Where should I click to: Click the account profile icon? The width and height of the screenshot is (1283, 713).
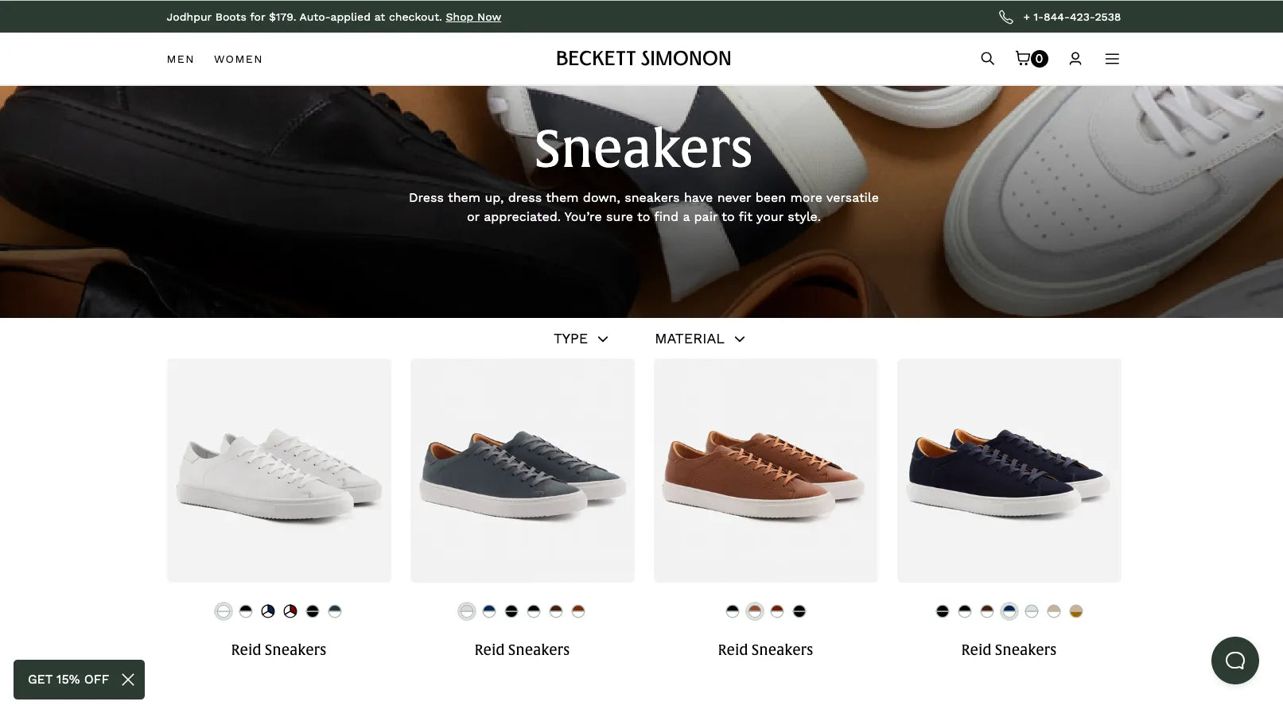[x=1075, y=58]
